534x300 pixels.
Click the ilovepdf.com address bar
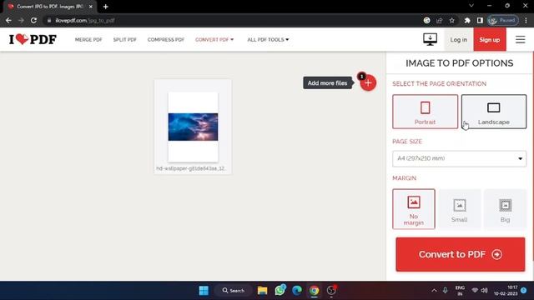[x=232, y=20]
